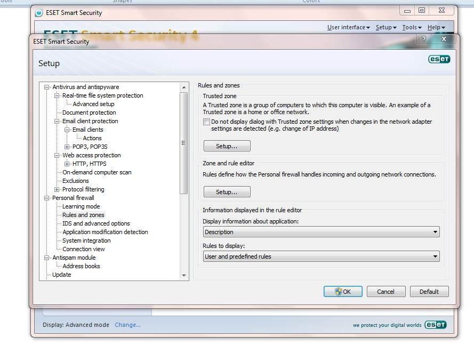Select Protocol filtering tree label
Screen dimensions: 474x345
click(x=83, y=189)
